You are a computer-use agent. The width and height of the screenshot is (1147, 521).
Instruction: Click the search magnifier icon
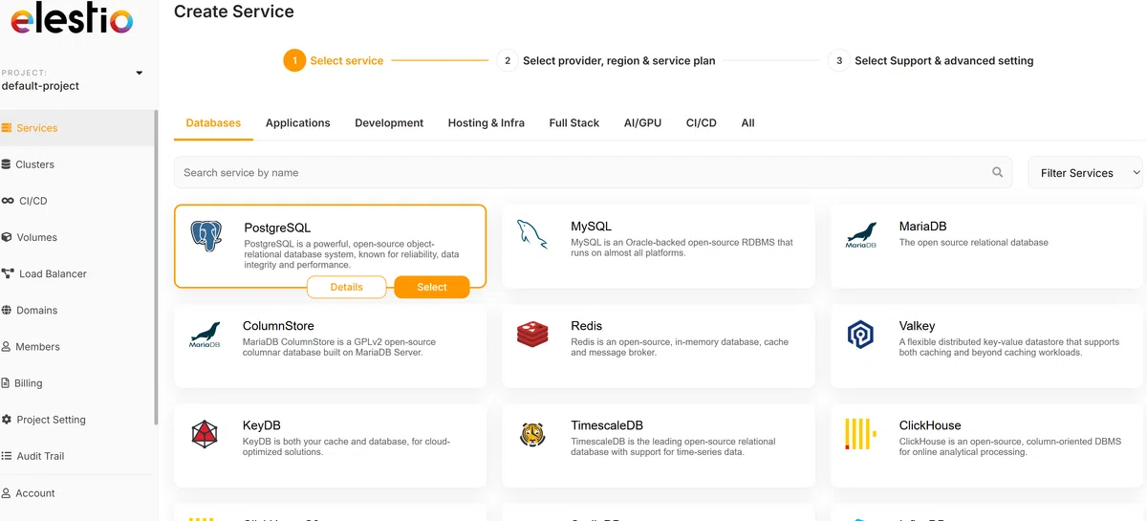[x=997, y=172]
